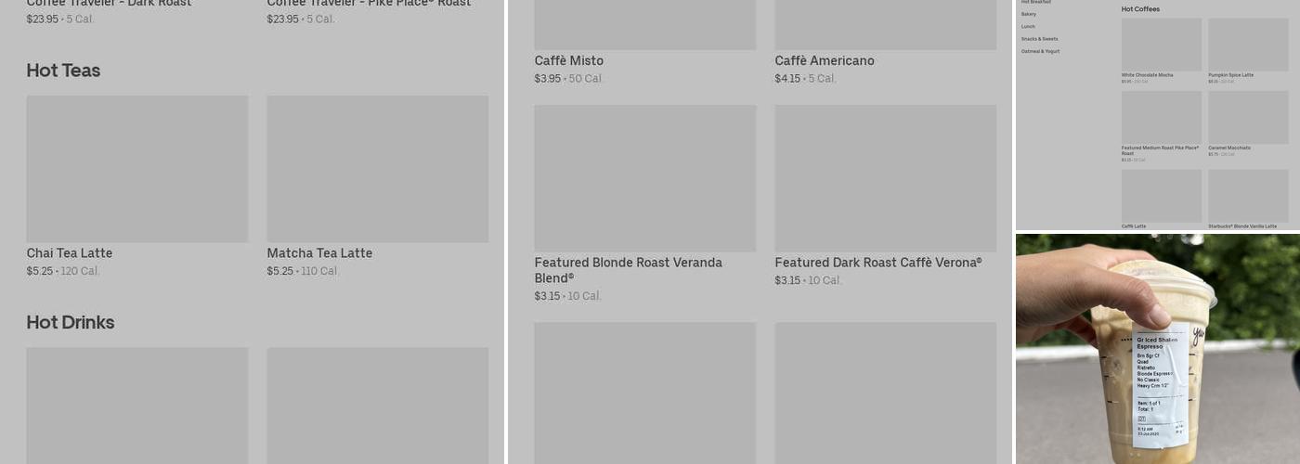Open the Chai Tea Latte item image
This screenshot has height=464, width=1300.
(137, 169)
